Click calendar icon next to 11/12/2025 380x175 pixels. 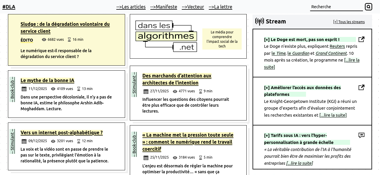24,89
